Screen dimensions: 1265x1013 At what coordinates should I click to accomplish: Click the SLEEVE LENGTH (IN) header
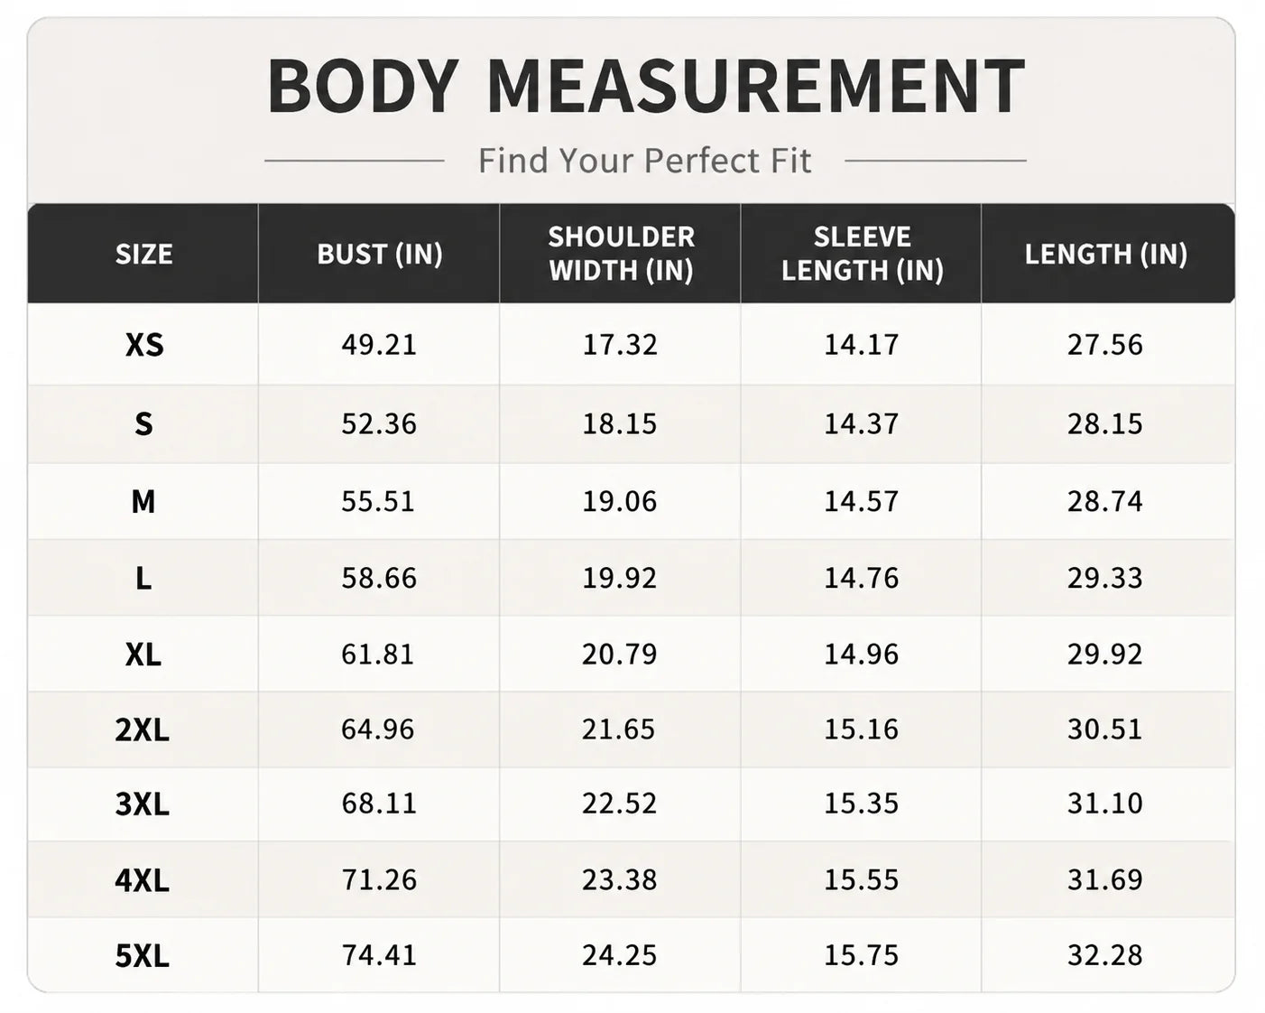pyautogui.click(x=862, y=253)
